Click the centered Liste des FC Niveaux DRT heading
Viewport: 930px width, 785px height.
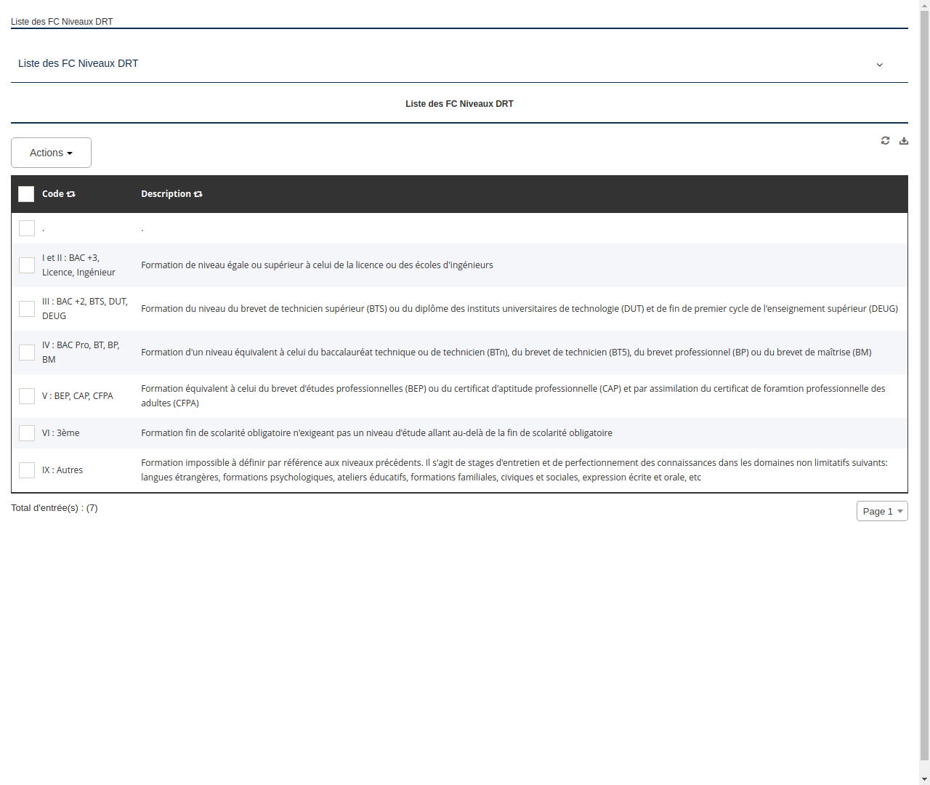click(x=459, y=104)
